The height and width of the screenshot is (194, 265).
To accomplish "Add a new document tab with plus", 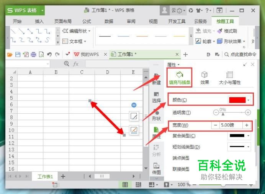I will pyautogui.click(x=185, y=55).
